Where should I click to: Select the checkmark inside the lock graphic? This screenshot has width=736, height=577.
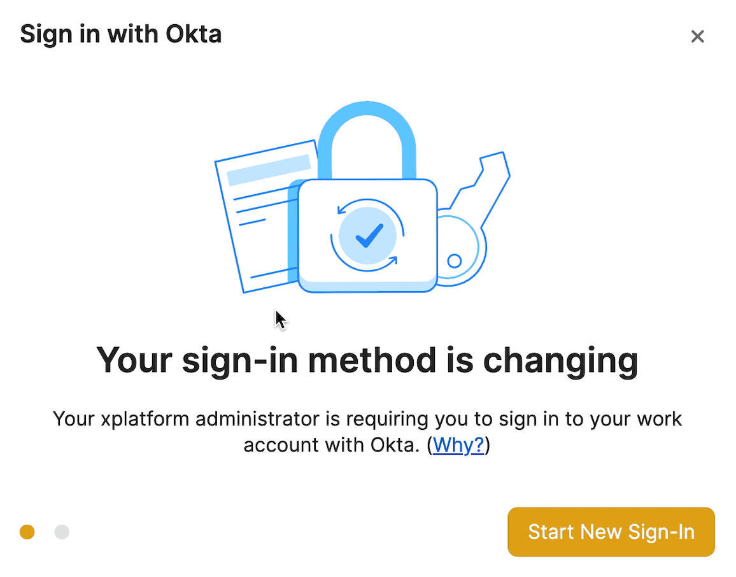[368, 236]
